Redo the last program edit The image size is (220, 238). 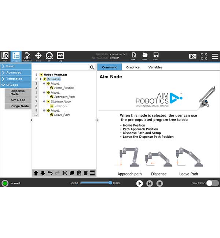(57, 173)
